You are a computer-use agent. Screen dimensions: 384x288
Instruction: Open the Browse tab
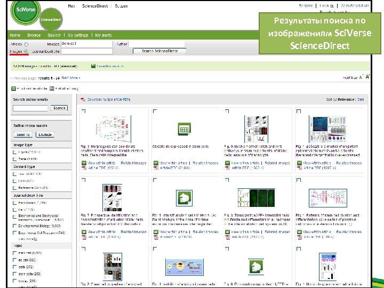click(x=34, y=35)
